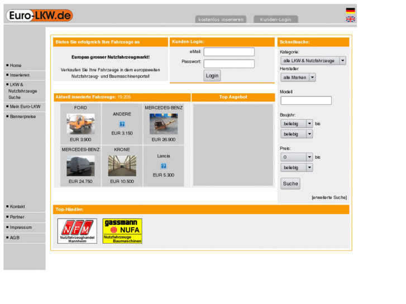Screen dimensions: 406x304
Task: Open Kontakt page link
Action: [x=17, y=207]
